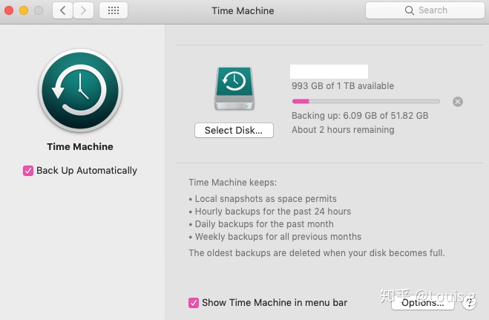Viewport: 489px width, 320px height.
Task: Click the backup progress bar
Action: (x=366, y=102)
